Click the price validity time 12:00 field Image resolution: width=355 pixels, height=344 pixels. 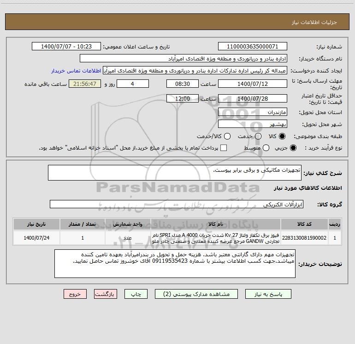183,98
